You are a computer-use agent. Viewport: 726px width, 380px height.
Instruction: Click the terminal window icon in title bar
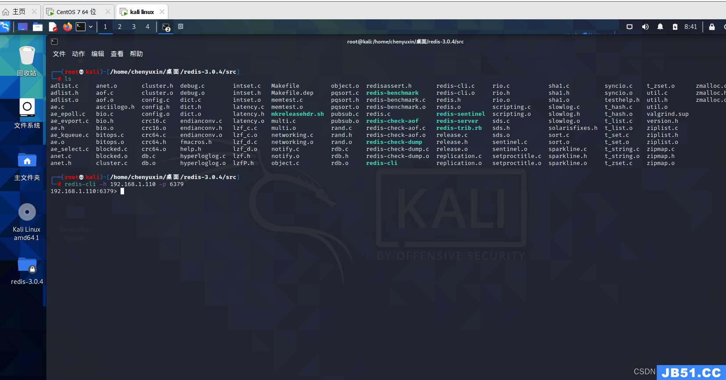[x=54, y=42]
